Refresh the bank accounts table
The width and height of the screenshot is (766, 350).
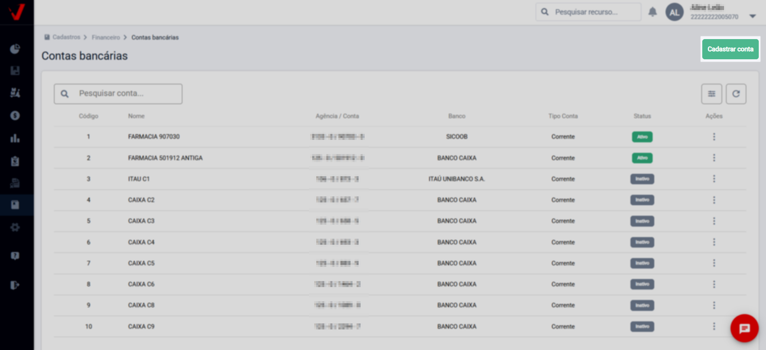(x=736, y=94)
